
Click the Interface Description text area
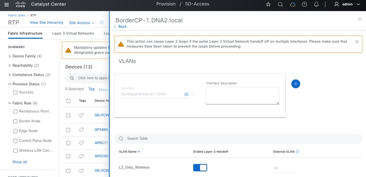(x=243, y=96)
